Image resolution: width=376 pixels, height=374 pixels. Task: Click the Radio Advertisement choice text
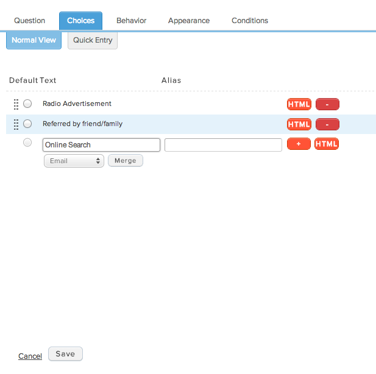[77, 104]
